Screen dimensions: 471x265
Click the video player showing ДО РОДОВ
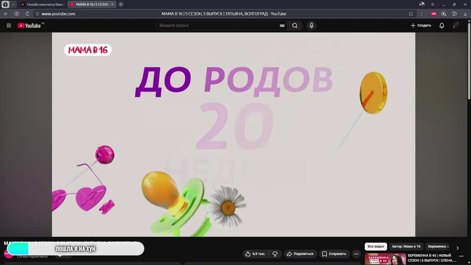coord(233,134)
